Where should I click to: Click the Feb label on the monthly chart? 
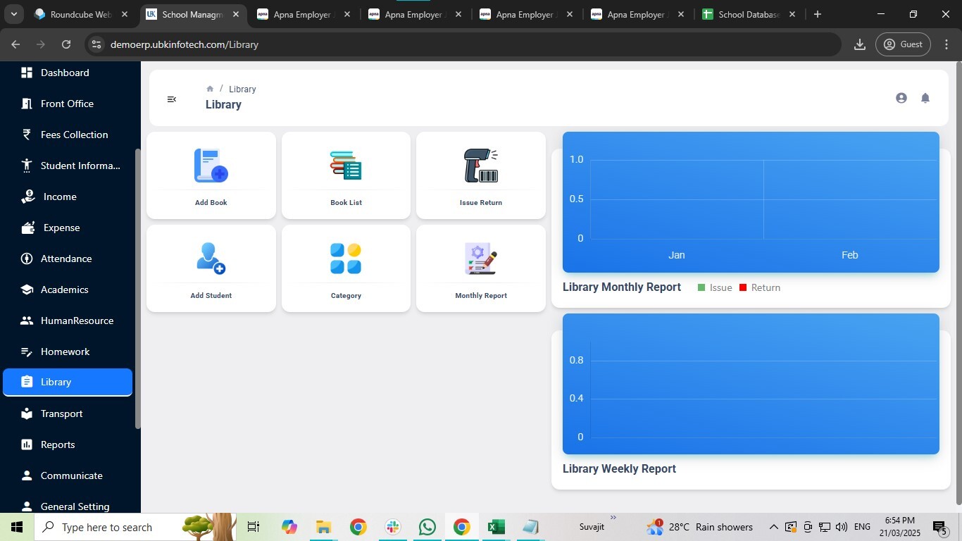click(849, 255)
